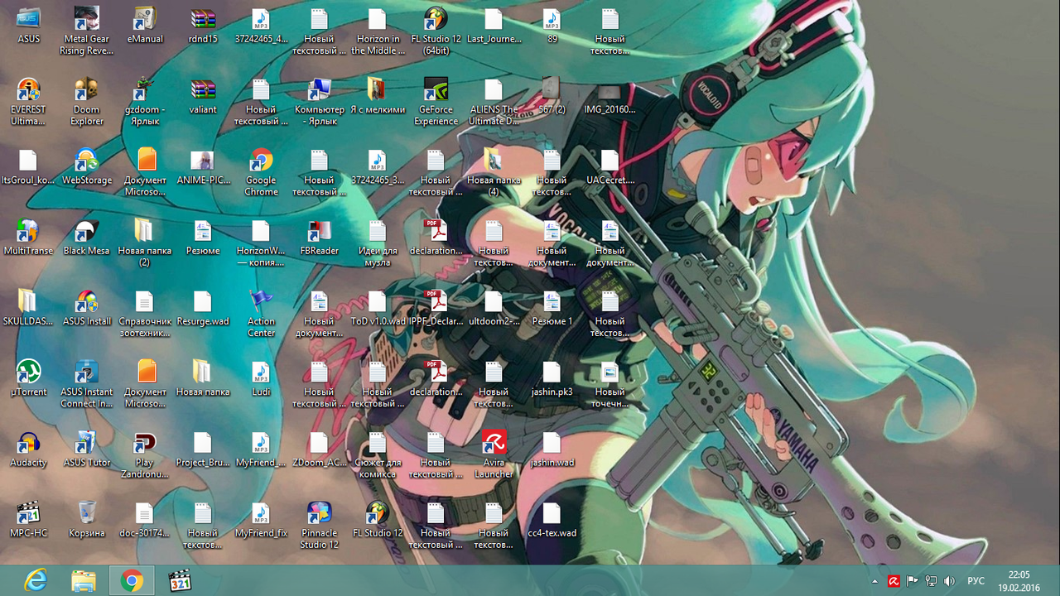Select the Я с мелкими folder

click(378, 96)
